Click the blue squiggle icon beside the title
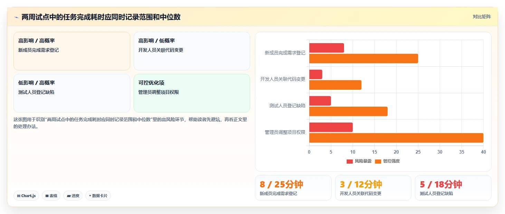The height and width of the screenshot is (214, 505). (x=16, y=17)
